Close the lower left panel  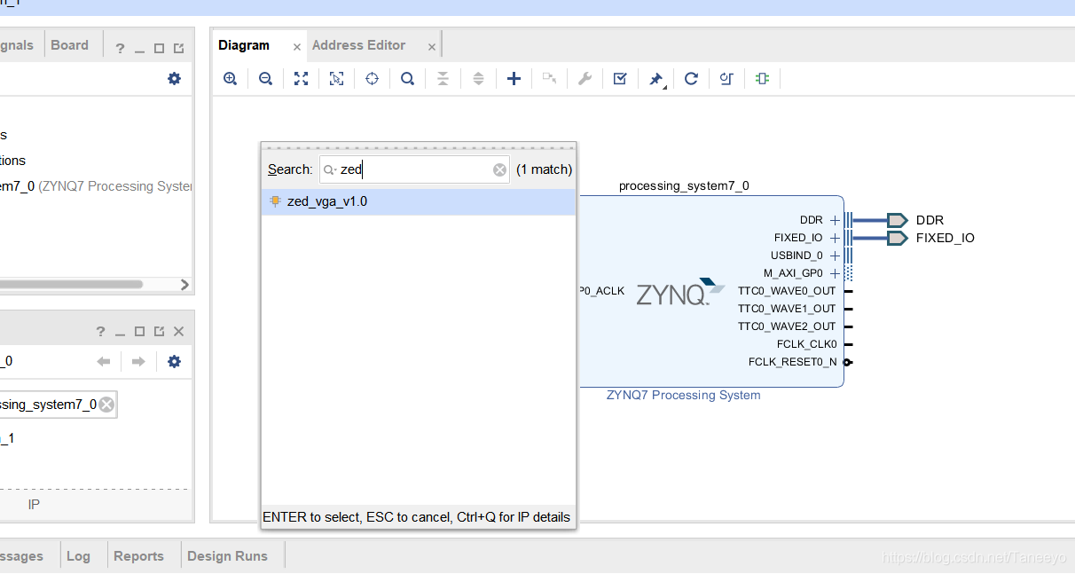click(178, 332)
